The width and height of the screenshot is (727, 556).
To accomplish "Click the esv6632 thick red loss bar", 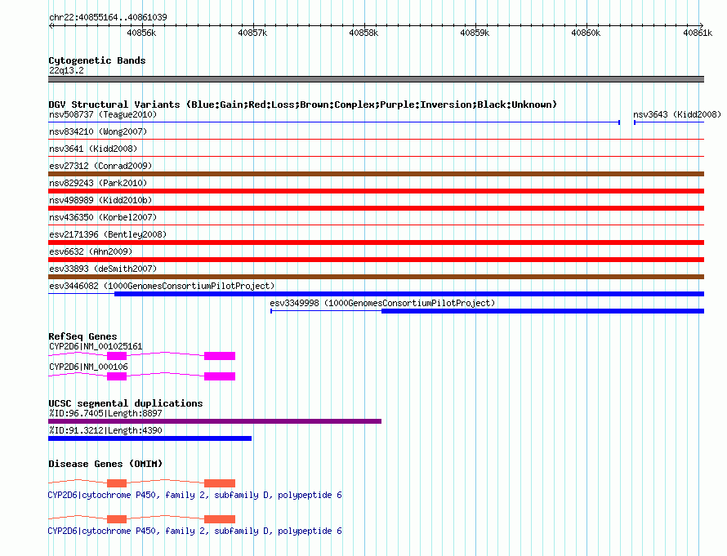I will click(x=376, y=260).
